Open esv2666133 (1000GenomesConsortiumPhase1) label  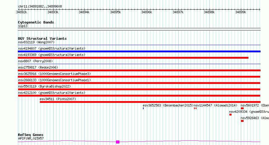pyautogui.click(x=54, y=80)
